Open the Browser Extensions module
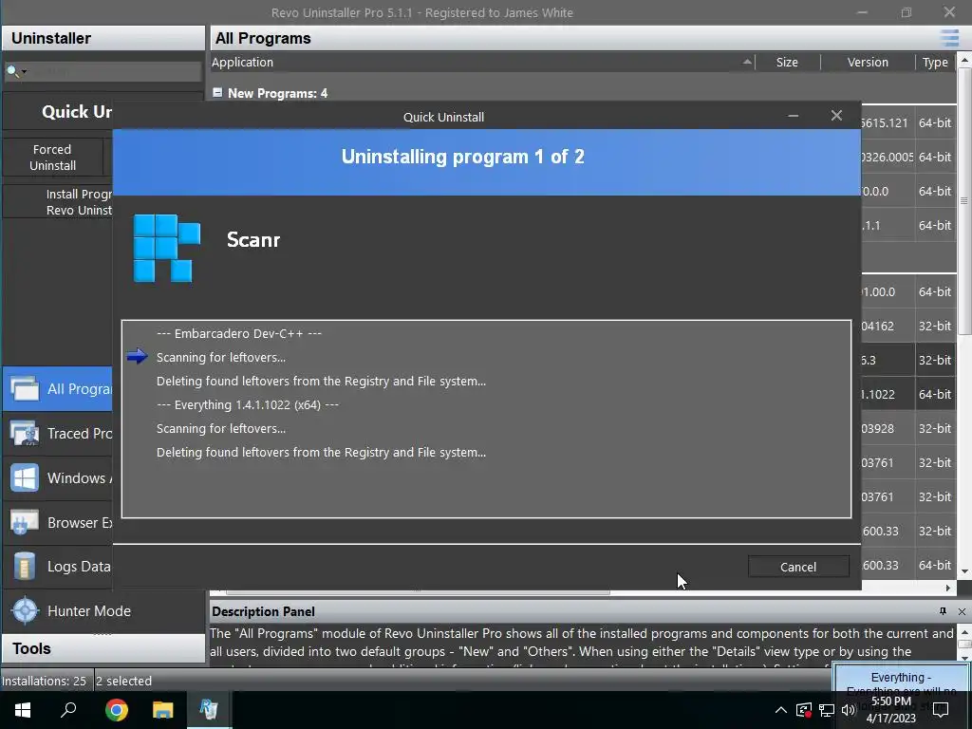 [x=58, y=523]
